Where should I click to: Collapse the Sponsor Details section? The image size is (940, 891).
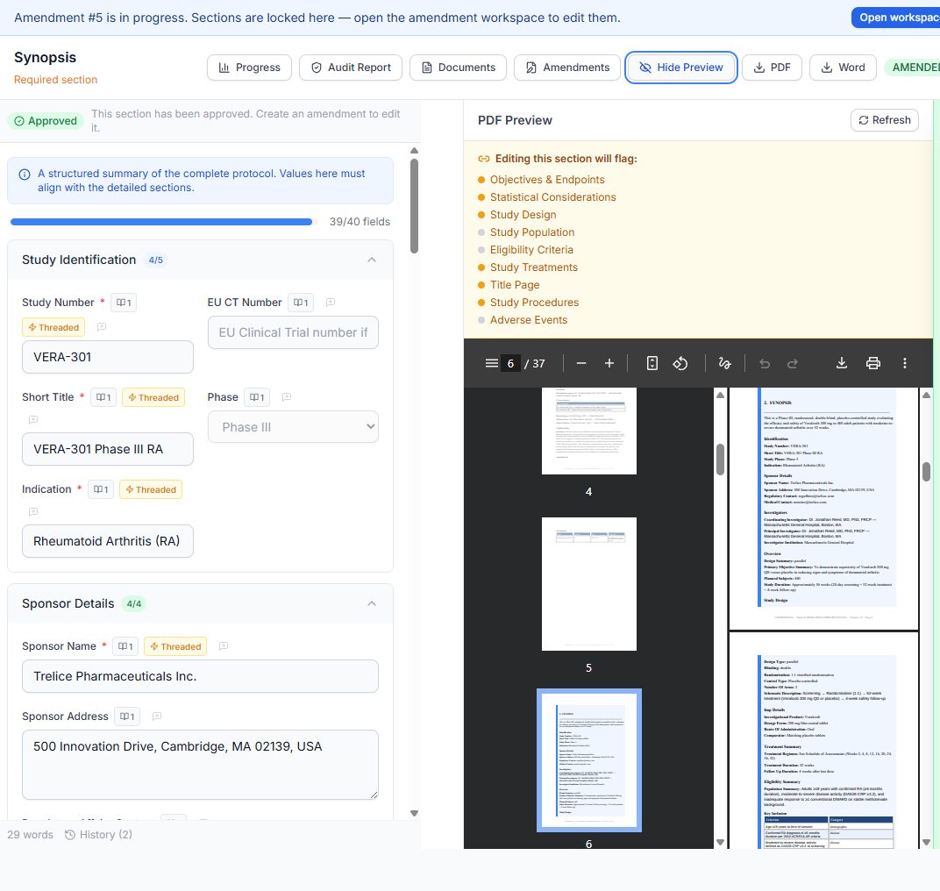[372, 603]
